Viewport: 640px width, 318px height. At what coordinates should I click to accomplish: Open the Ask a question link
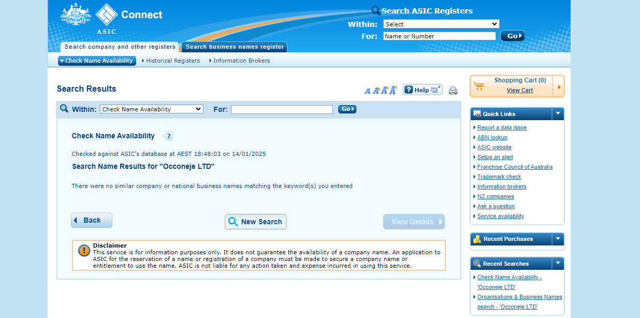(x=496, y=206)
